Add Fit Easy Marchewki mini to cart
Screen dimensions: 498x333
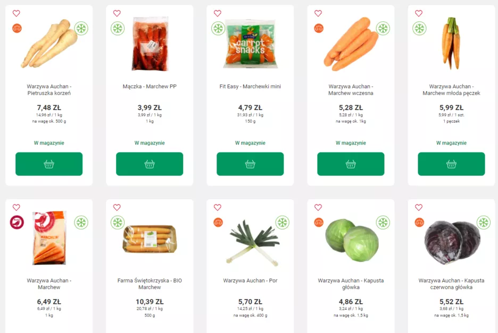(x=250, y=164)
